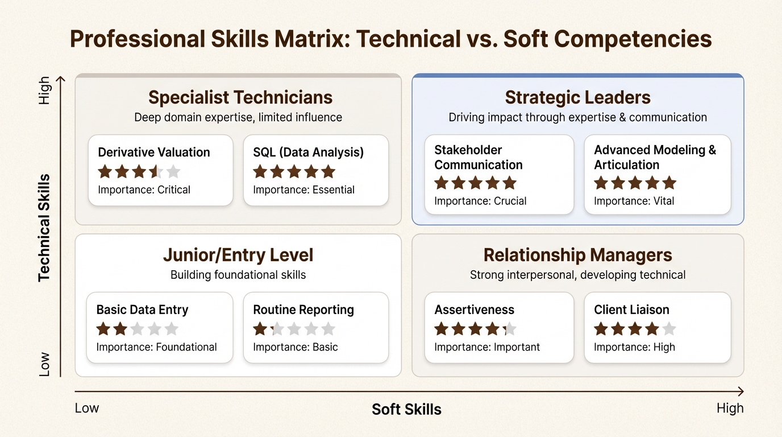Click the third star under Advanced Modeling & Articulation
The width and height of the screenshot is (782, 437).
[635, 183]
